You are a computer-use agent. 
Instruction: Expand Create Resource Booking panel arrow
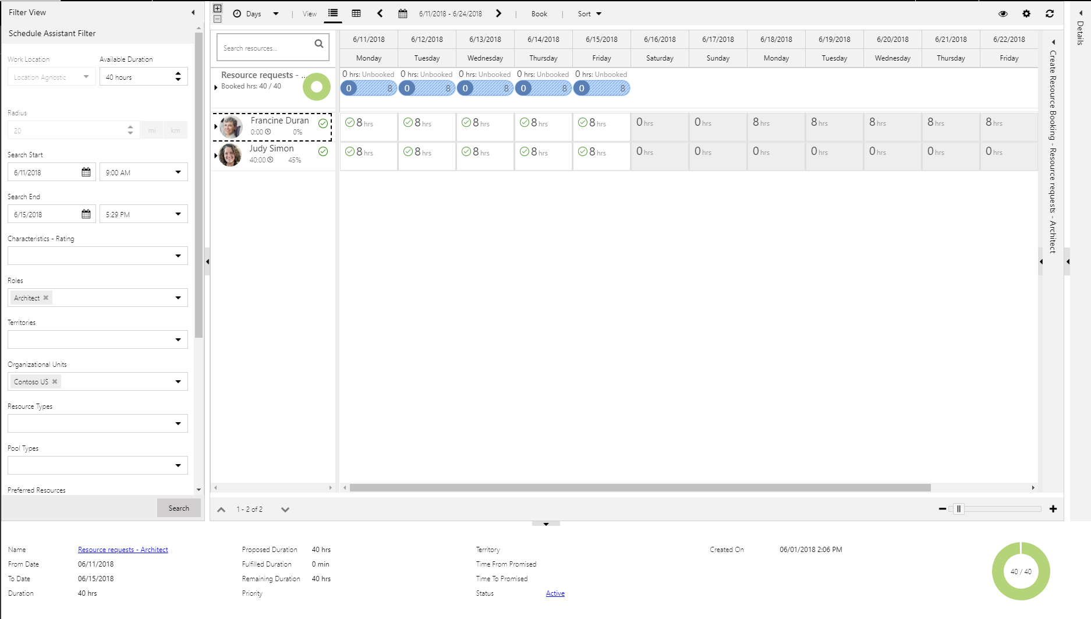coord(1053,43)
